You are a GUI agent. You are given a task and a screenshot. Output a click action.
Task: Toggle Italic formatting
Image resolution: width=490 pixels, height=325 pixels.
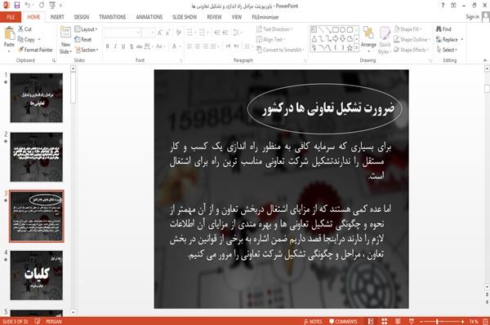coord(115,46)
